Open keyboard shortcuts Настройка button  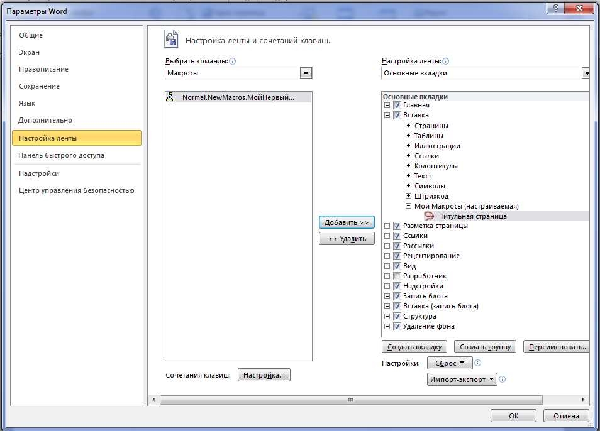click(x=264, y=375)
